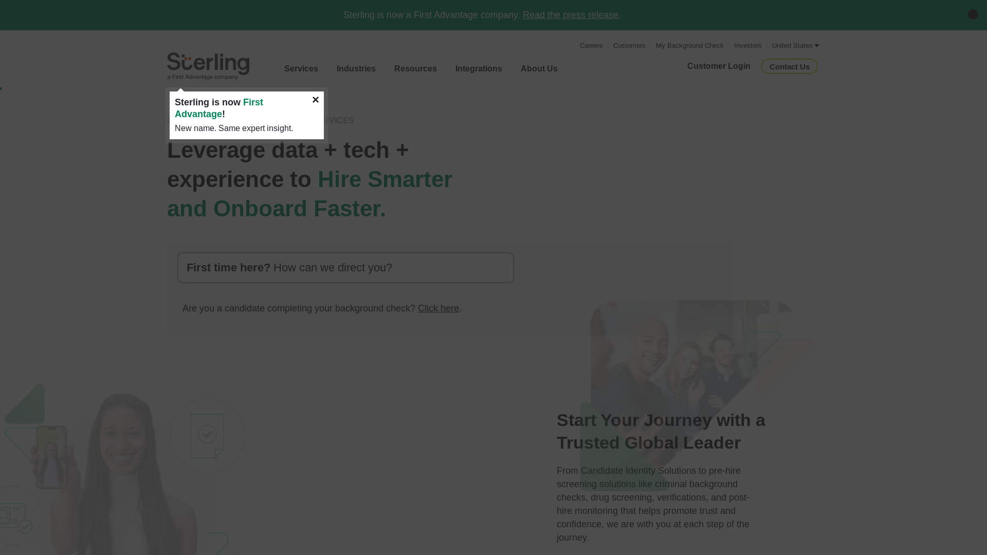The height and width of the screenshot is (555, 987).
Task: Open the press release link
Action: point(570,15)
